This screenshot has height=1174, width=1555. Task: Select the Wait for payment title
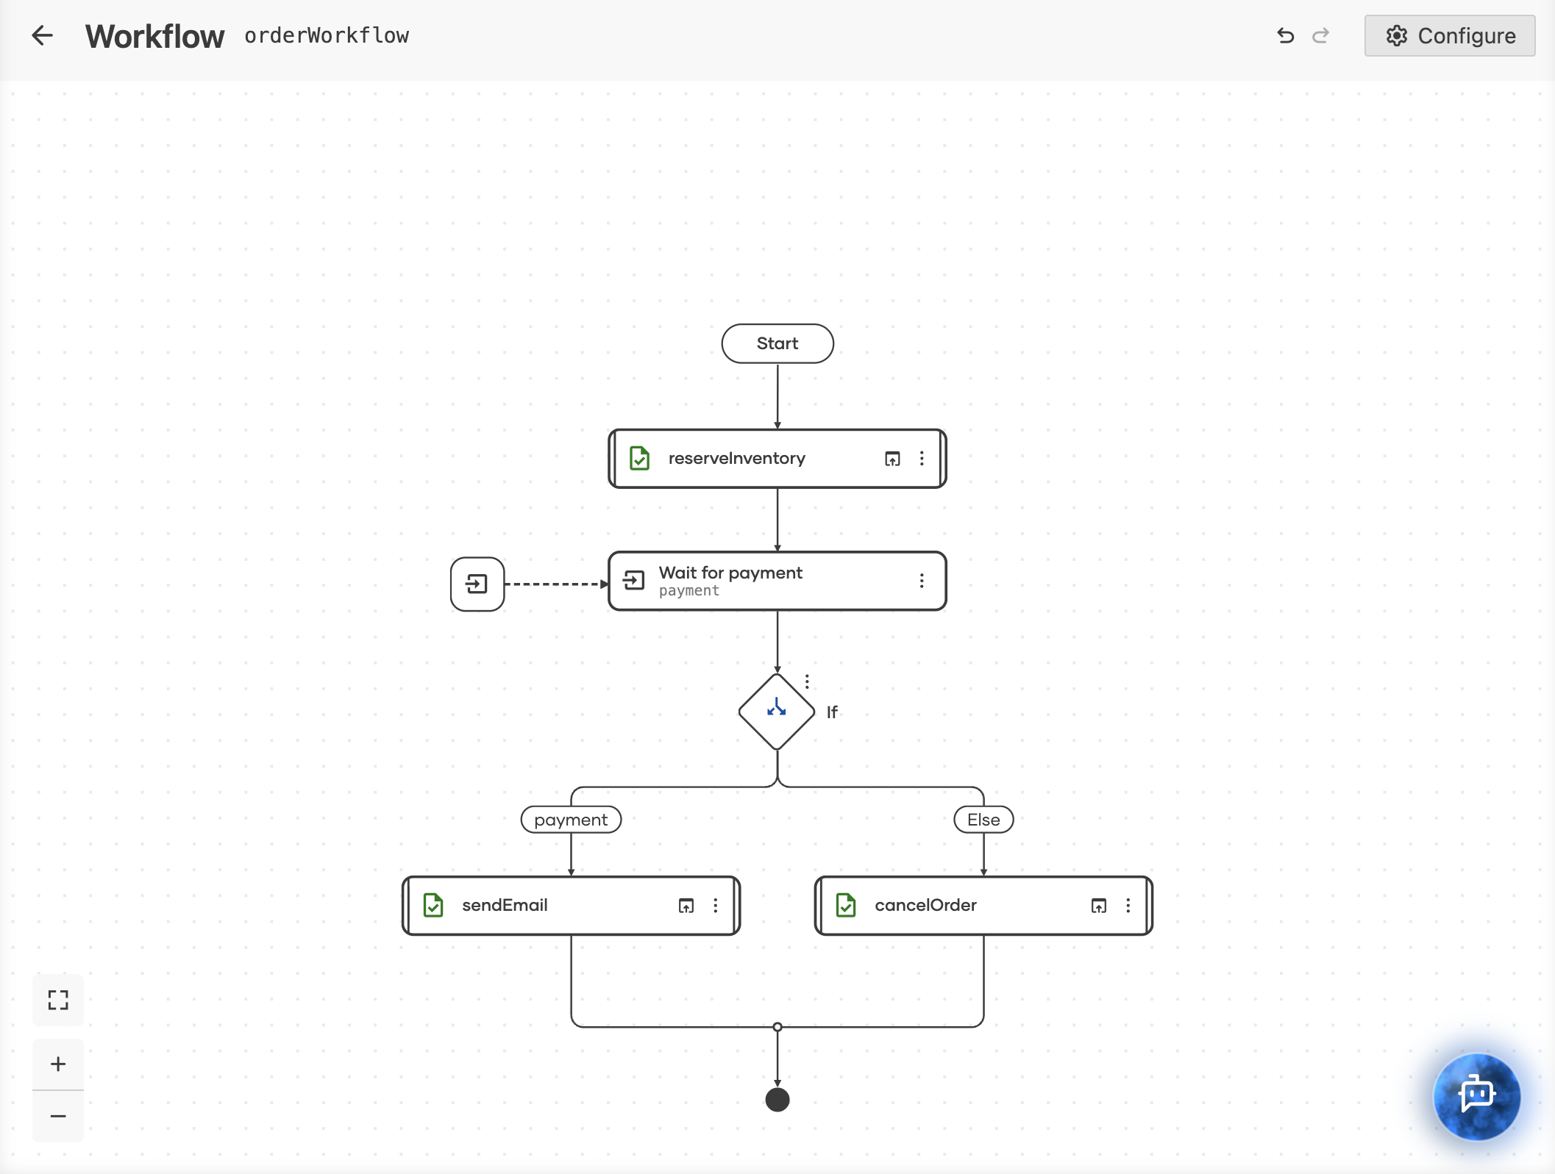(x=730, y=573)
